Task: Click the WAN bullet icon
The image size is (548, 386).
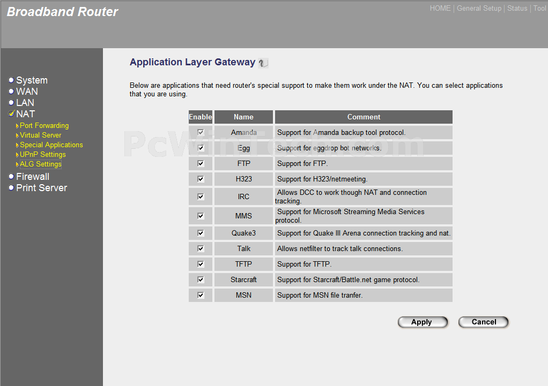Action: [x=11, y=92]
